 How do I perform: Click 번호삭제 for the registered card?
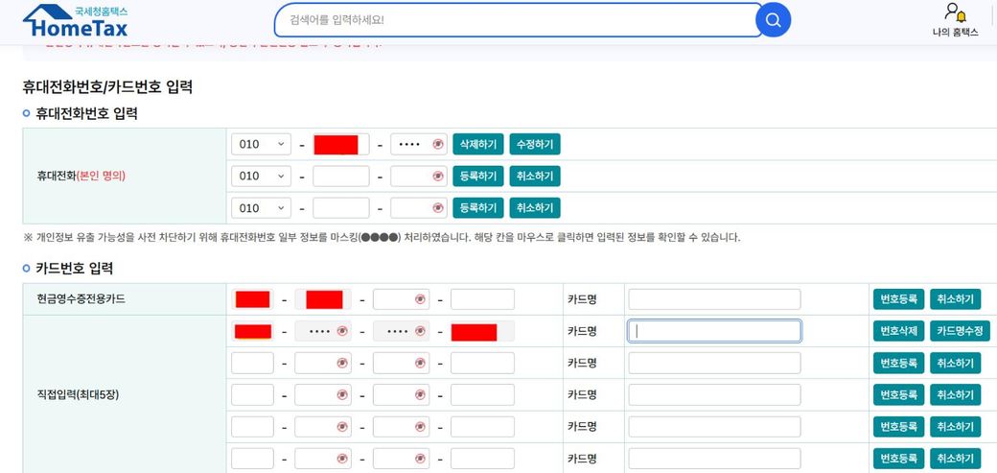click(898, 331)
